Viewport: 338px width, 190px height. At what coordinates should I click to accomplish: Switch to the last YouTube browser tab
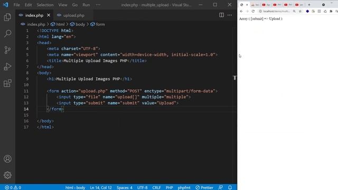click(x=299, y=5)
